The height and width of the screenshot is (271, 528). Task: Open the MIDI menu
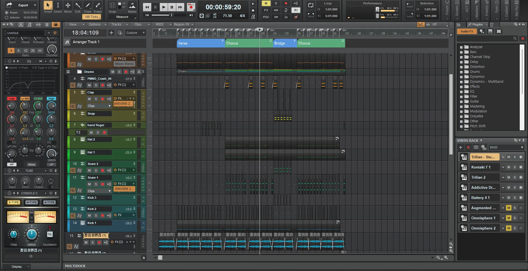click(x=159, y=24)
